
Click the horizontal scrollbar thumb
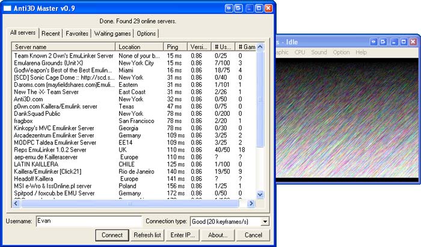coord(130,204)
